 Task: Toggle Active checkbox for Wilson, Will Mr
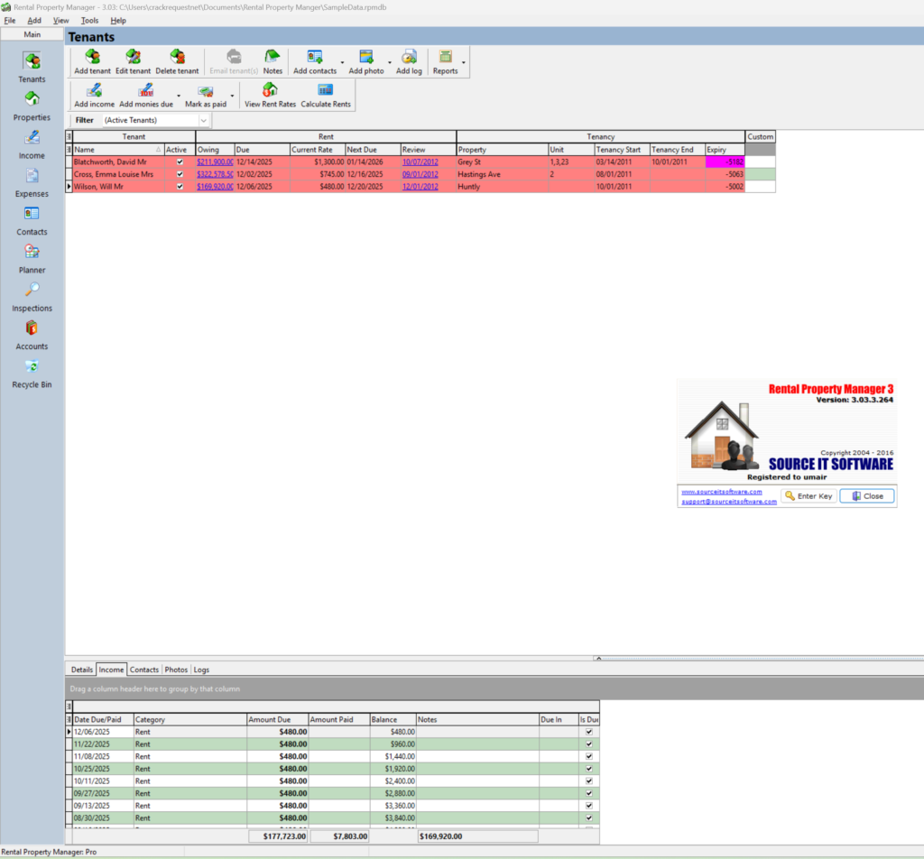(180, 187)
